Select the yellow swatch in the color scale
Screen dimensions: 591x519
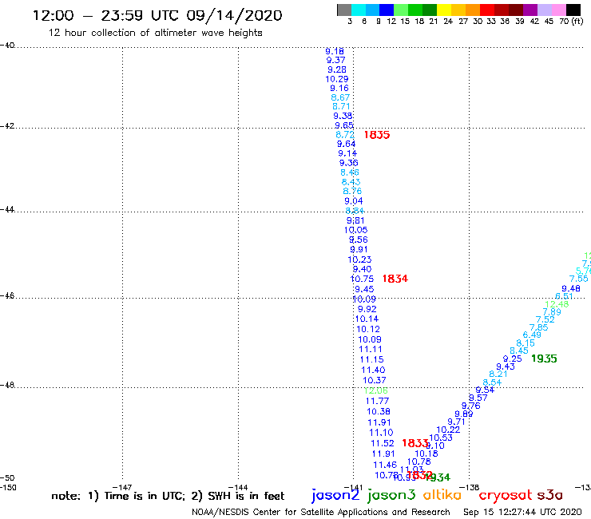pos(444,10)
